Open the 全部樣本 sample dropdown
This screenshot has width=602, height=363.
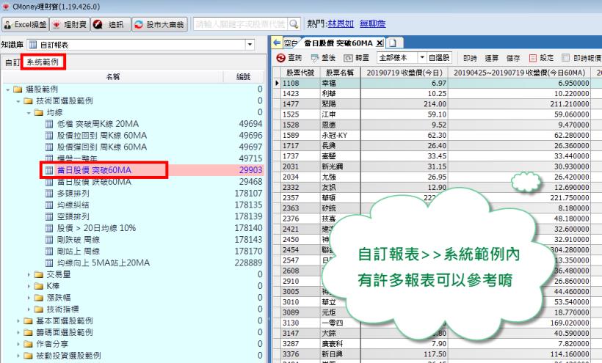(x=421, y=57)
